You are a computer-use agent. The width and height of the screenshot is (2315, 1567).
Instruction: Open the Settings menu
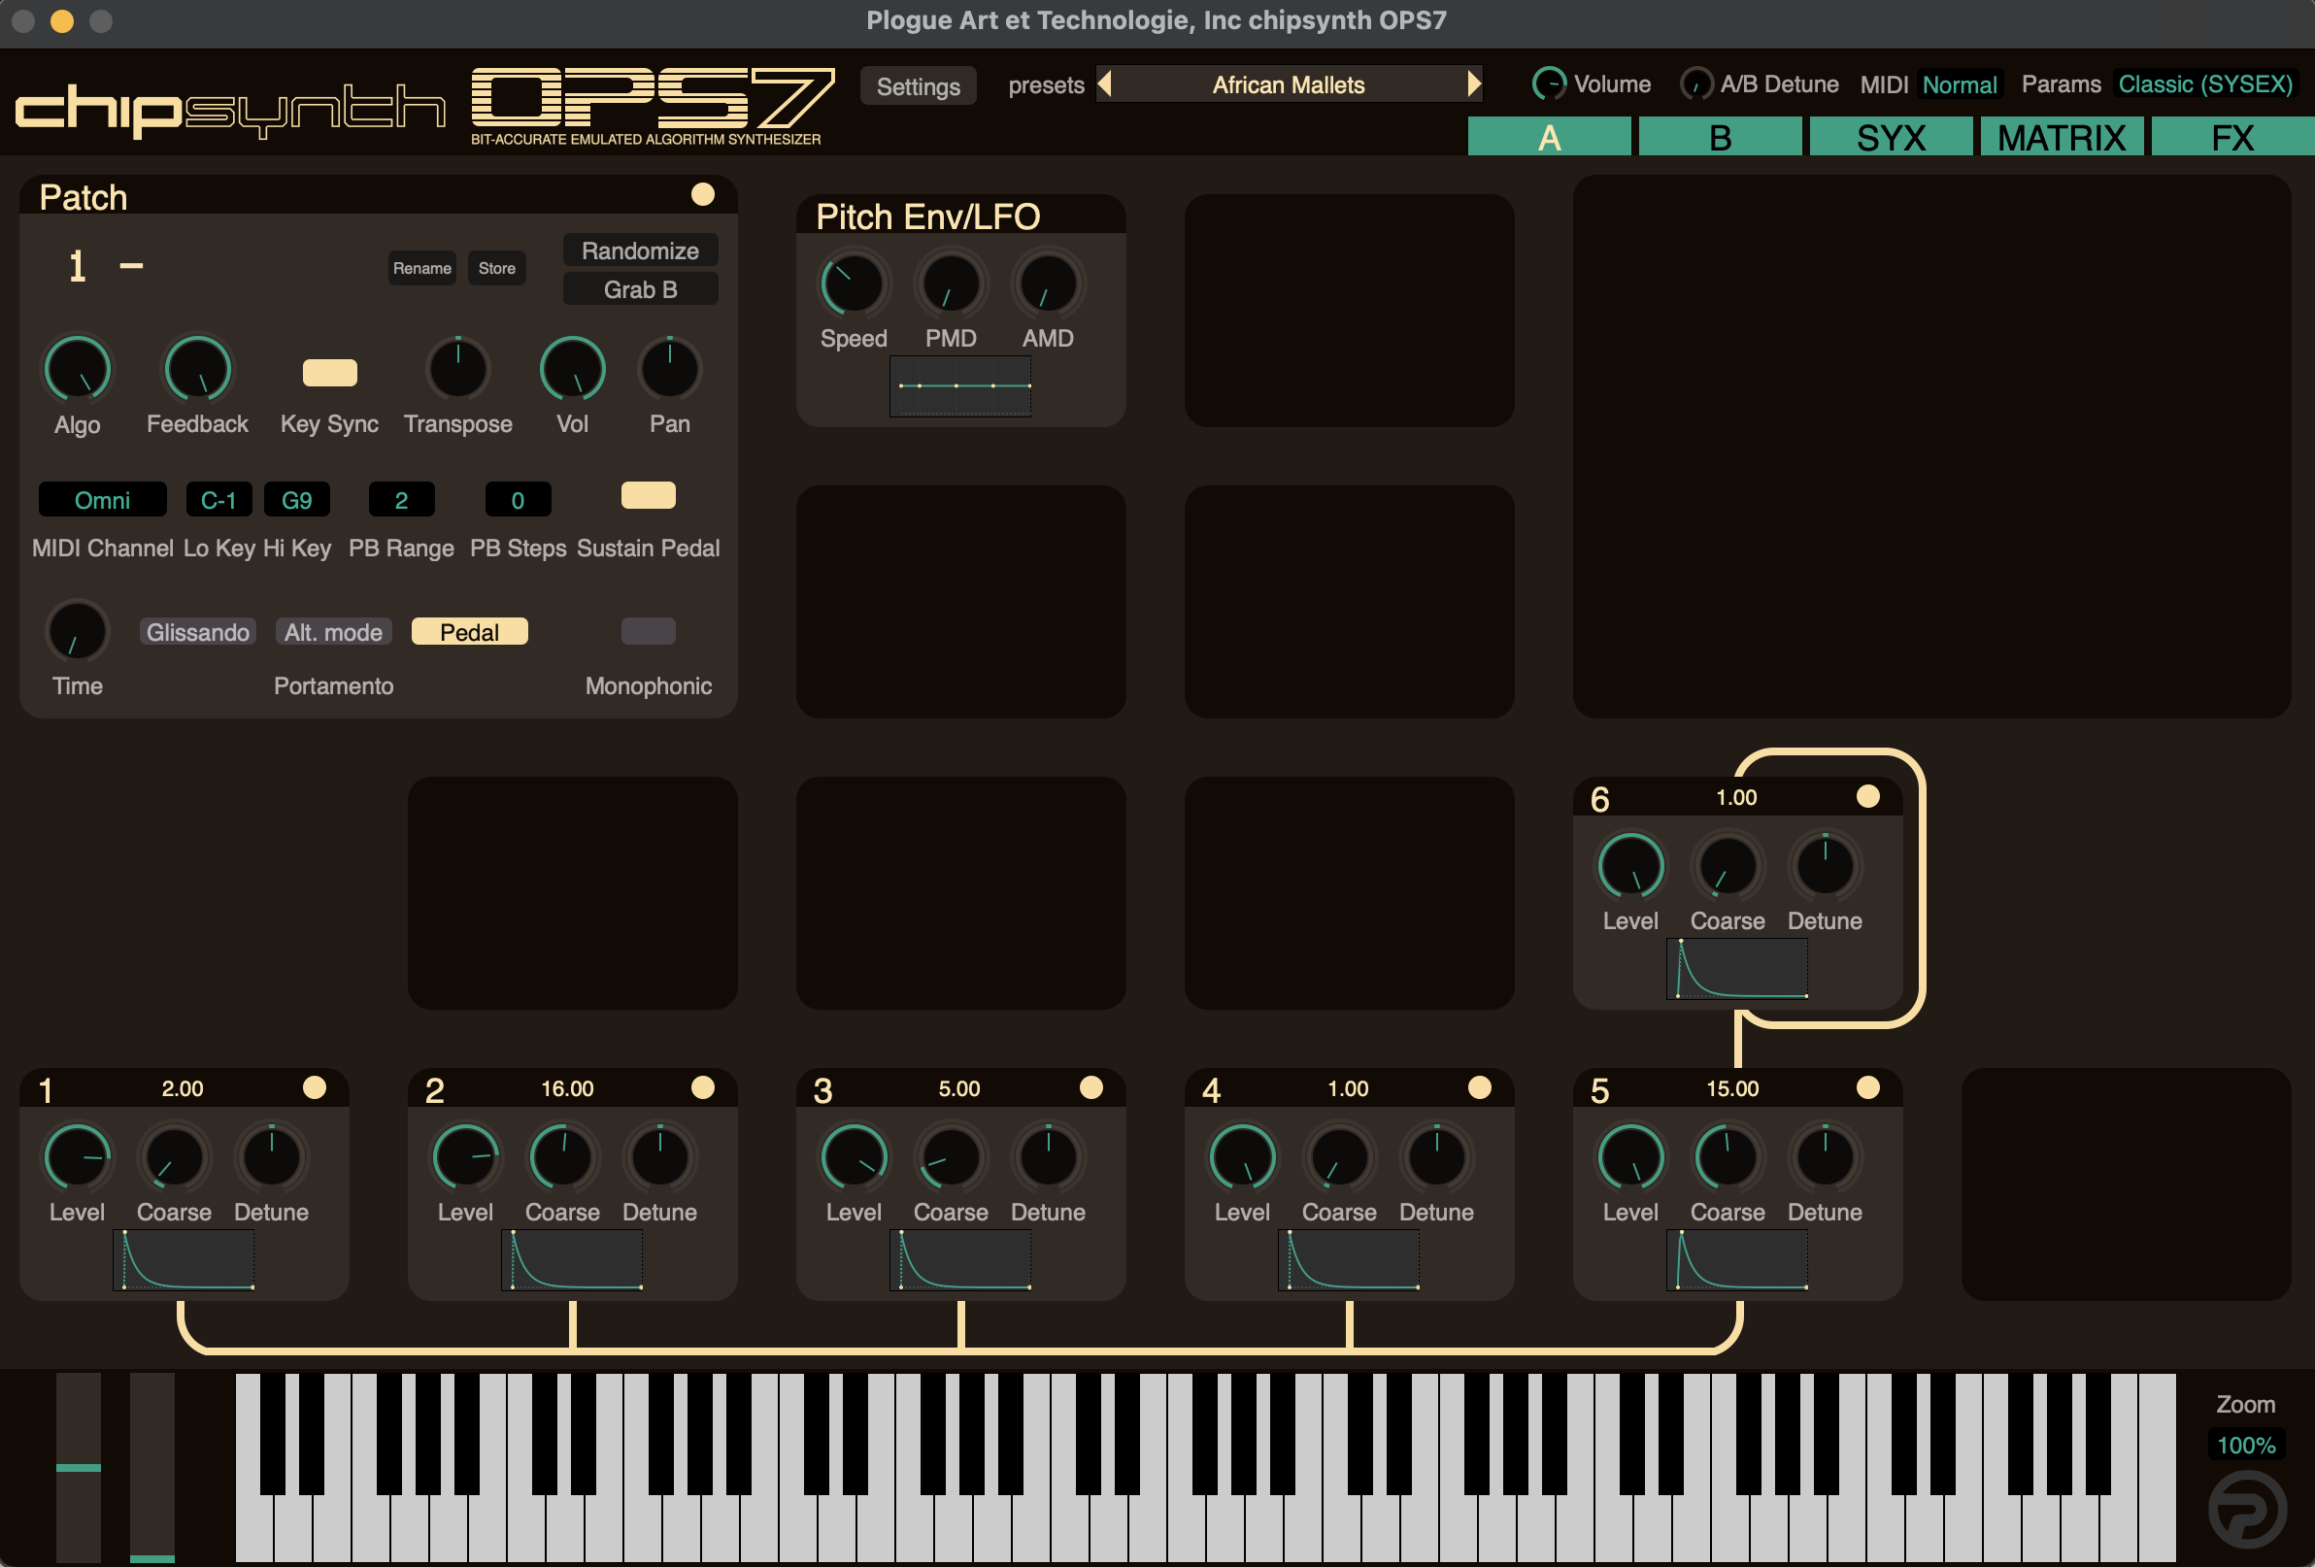pyautogui.click(x=919, y=85)
